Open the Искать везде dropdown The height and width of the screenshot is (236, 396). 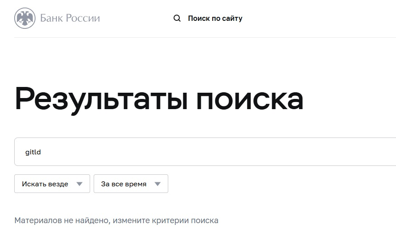coord(52,184)
